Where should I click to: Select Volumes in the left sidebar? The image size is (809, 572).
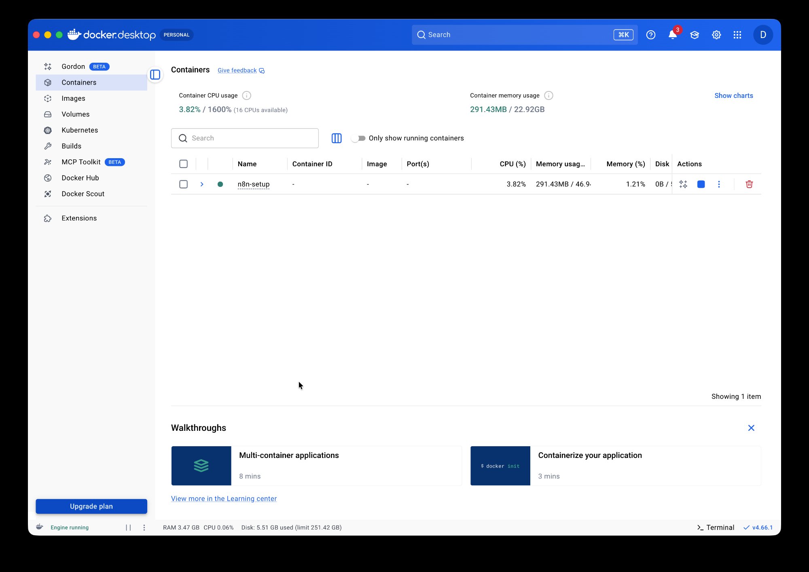point(75,114)
